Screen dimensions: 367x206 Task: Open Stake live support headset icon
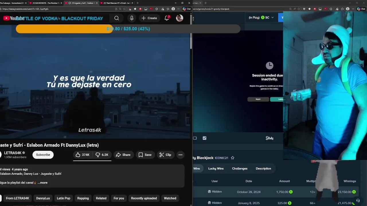click(358, 201)
